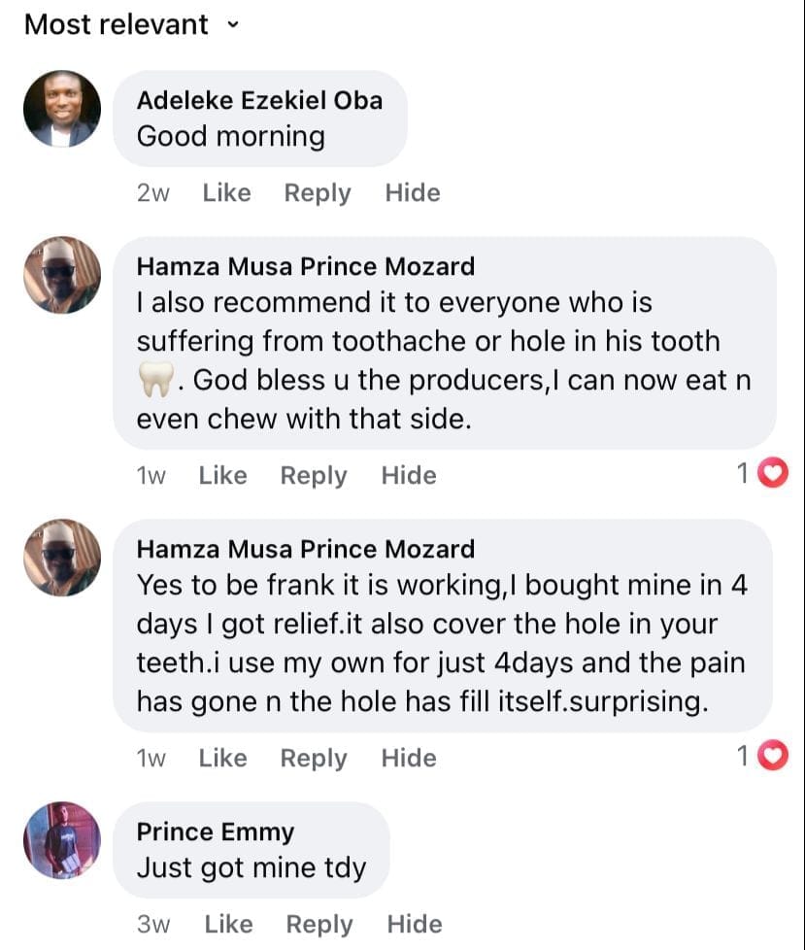Like the "Good morning" comment
This screenshot has width=805, height=950.
226,193
